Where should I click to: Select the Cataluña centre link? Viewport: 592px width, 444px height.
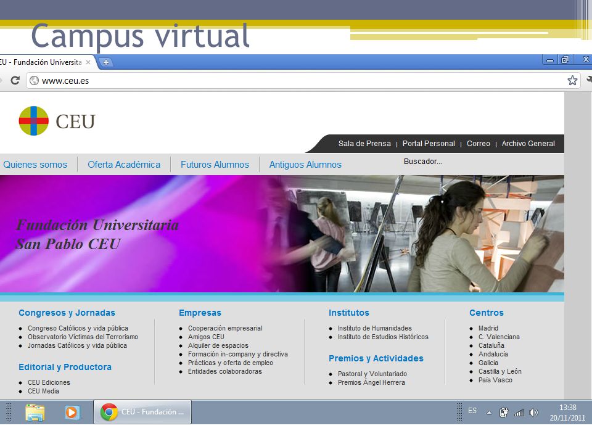point(491,345)
